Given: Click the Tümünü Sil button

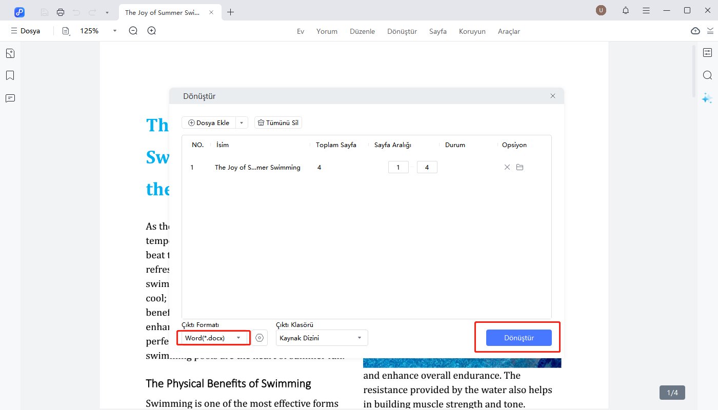Looking at the screenshot, I should pos(278,123).
